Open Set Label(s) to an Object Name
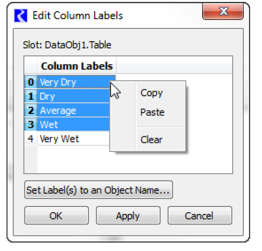This screenshot has width=262, height=251. point(98,190)
